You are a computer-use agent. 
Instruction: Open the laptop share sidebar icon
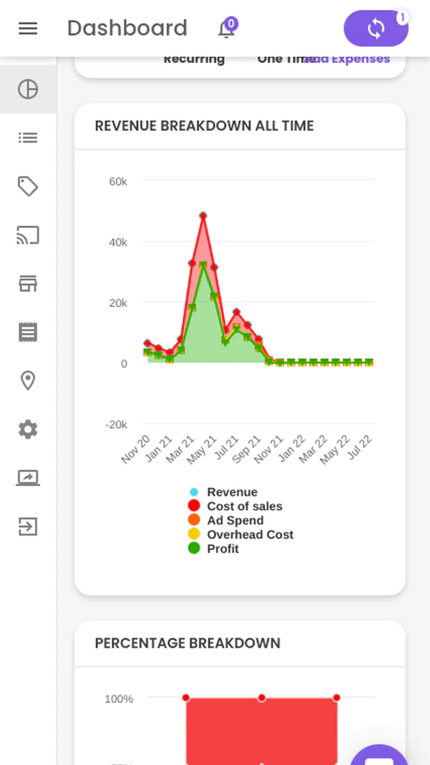[x=28, y=478]
